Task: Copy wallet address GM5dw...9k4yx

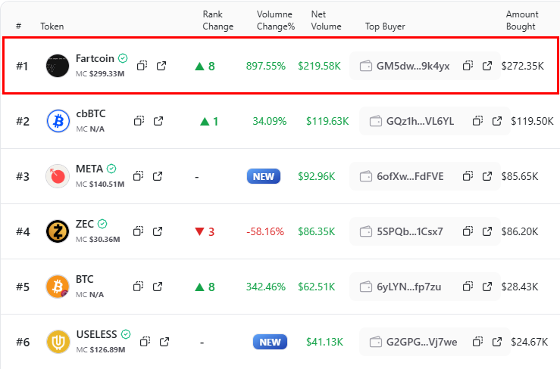Action: 468,66
